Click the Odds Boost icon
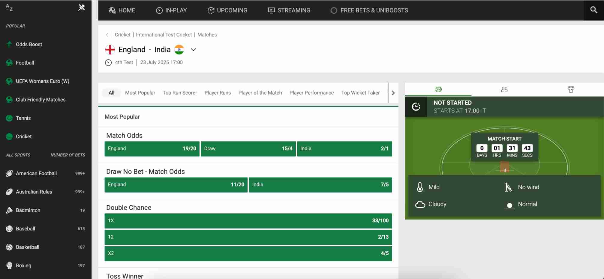The image size is (604, 279). click(x=9, y=44)
